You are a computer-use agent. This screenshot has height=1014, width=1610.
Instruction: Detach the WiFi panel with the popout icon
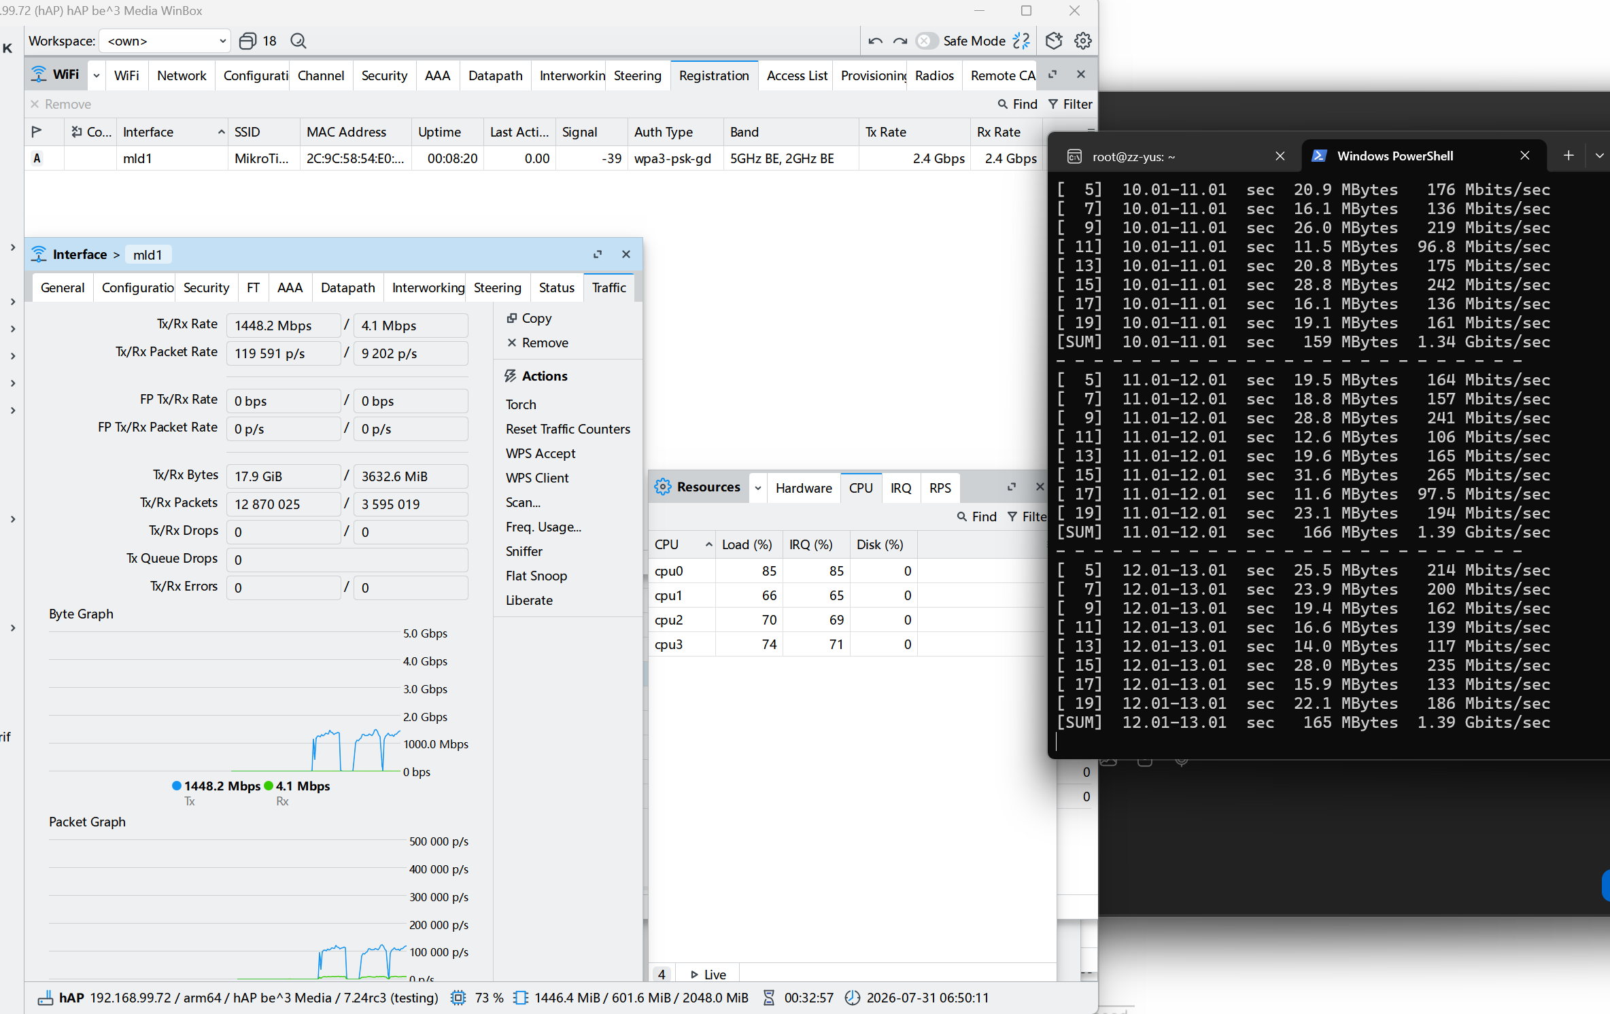pos(1052,75)
